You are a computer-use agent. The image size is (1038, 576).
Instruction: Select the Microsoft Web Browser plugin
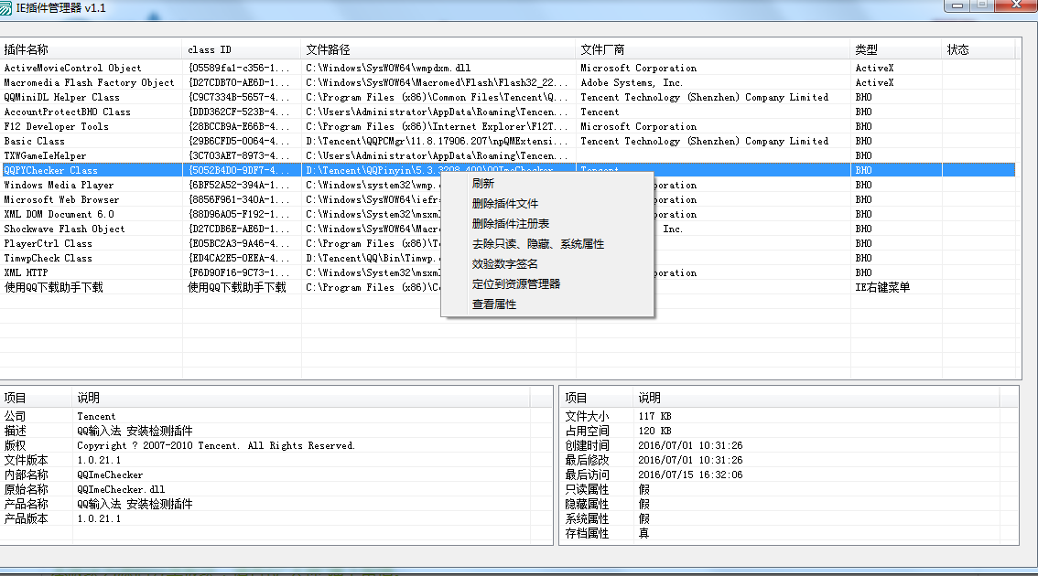click(x=61, y=199)
